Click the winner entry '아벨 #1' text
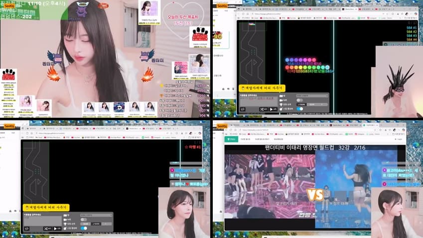The image size is (423, 238). click(x=195, y=147)
